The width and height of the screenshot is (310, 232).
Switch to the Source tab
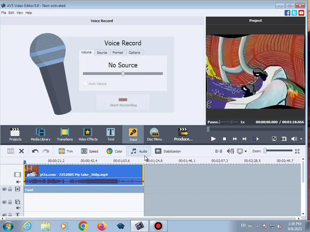(x=102, y=53)
